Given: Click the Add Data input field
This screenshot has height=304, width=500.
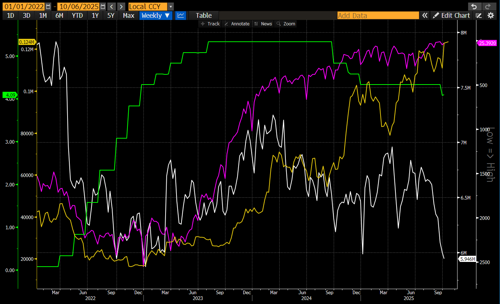Looking at the screenshot, I should pos(378,15).
